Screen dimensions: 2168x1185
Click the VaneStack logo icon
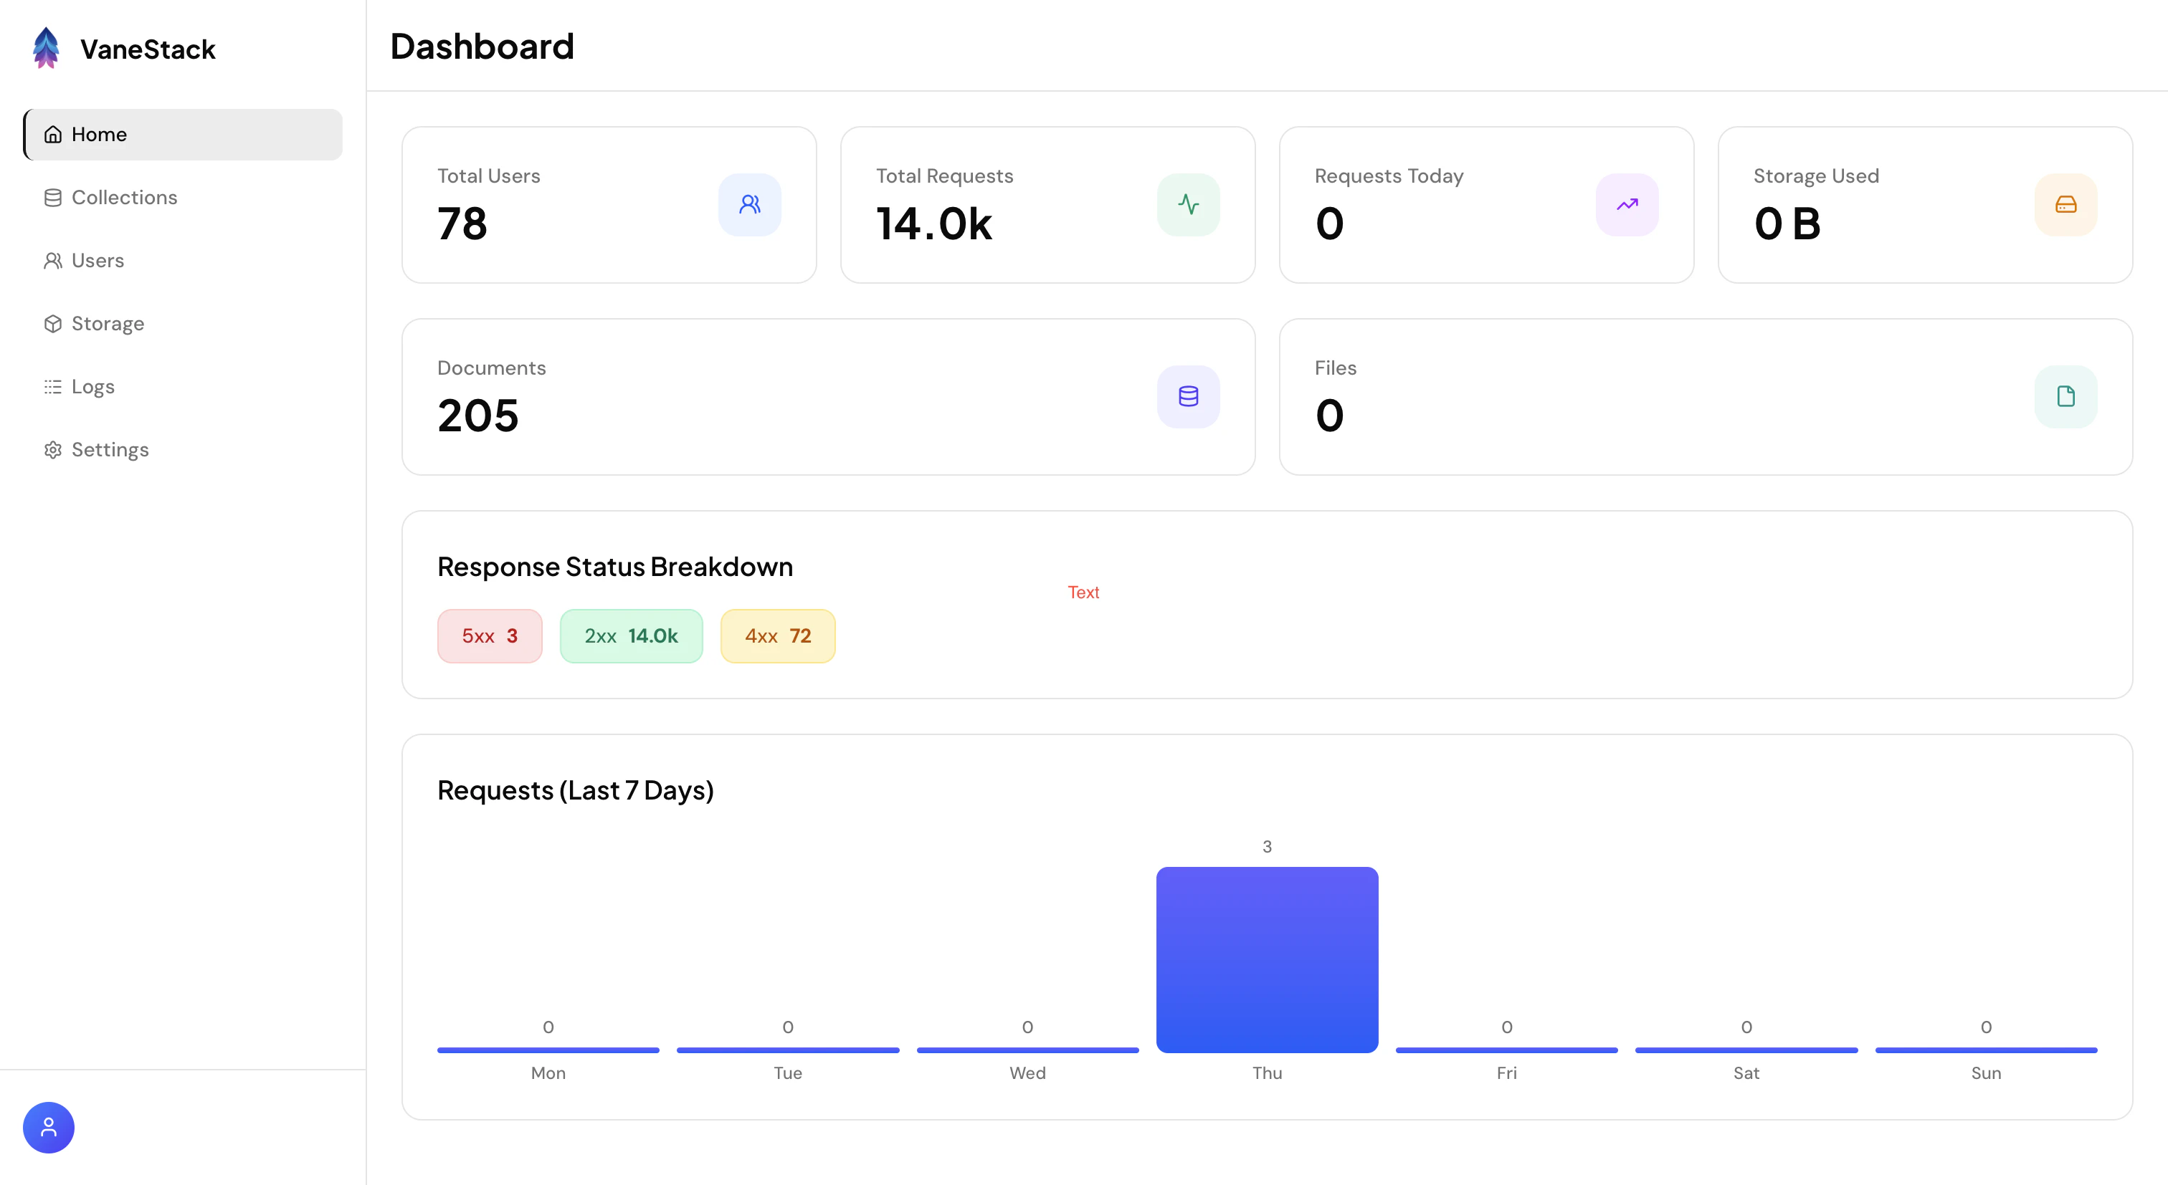47,48
